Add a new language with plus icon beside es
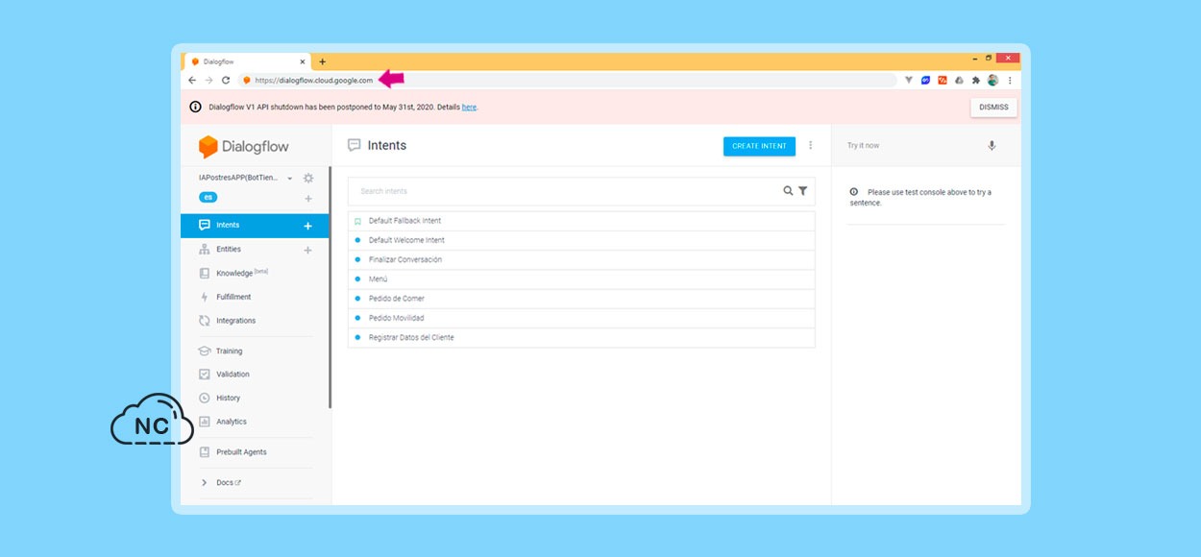The image size is (1201, 557). click(x=307, y=199)
